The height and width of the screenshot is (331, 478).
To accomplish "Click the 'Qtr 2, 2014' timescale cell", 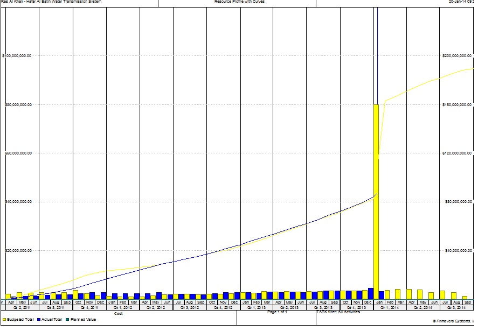I will click(423, 307).
